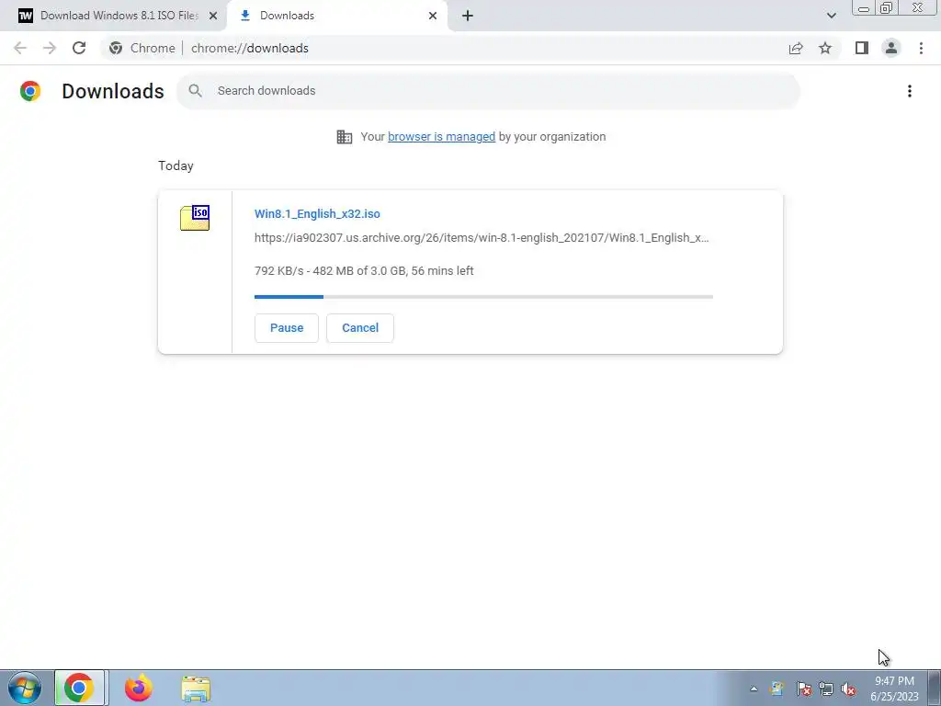
Task: Click the muted volume tray icon
Action: coord(848,689)
